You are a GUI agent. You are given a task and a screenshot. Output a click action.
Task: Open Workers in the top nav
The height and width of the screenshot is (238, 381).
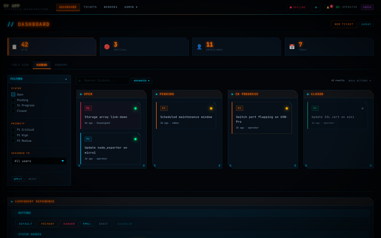click(x=111, y=7)
